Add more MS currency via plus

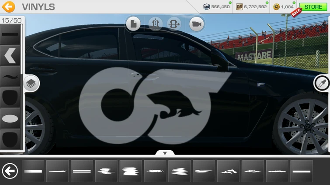coord(230,3)
